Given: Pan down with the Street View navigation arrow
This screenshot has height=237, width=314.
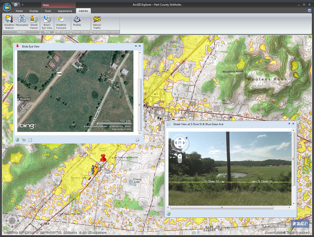Looking at the screenshot, I should pos(180,146).
